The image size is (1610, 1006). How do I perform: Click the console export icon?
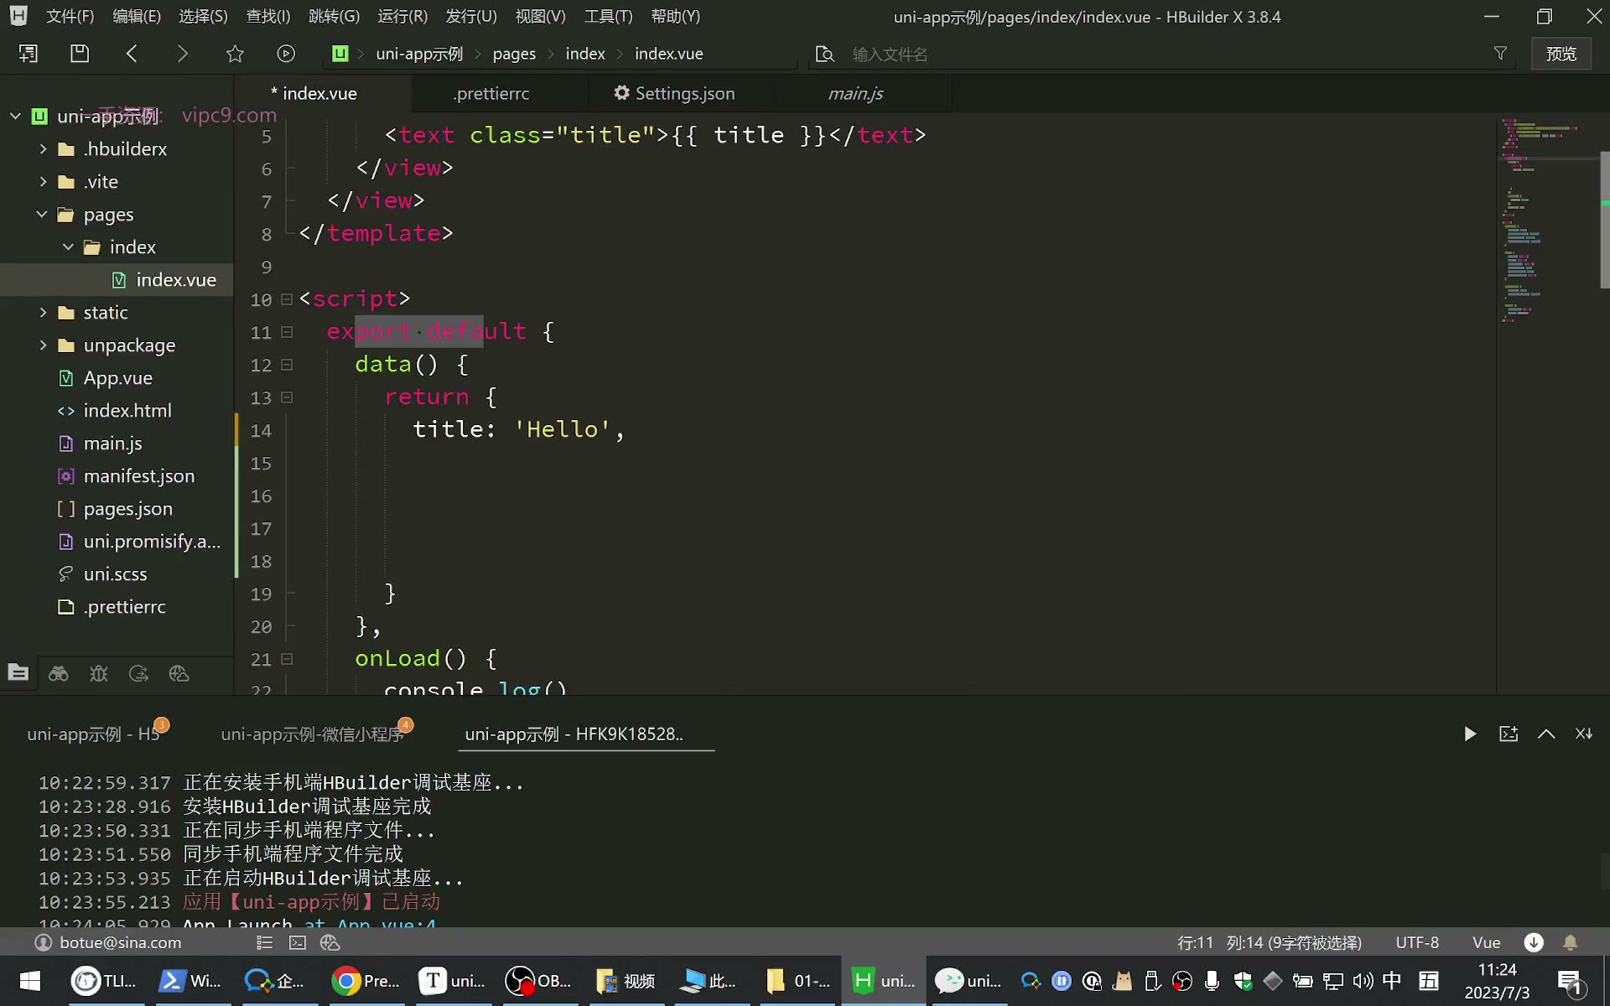(x=1509, y=734)
